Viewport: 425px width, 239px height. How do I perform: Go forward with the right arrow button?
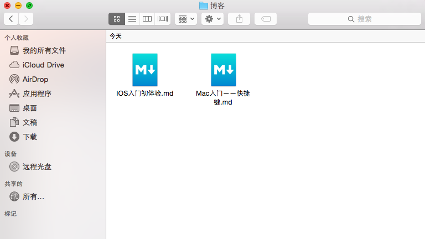pyautogui.click(x=26, y=19)
